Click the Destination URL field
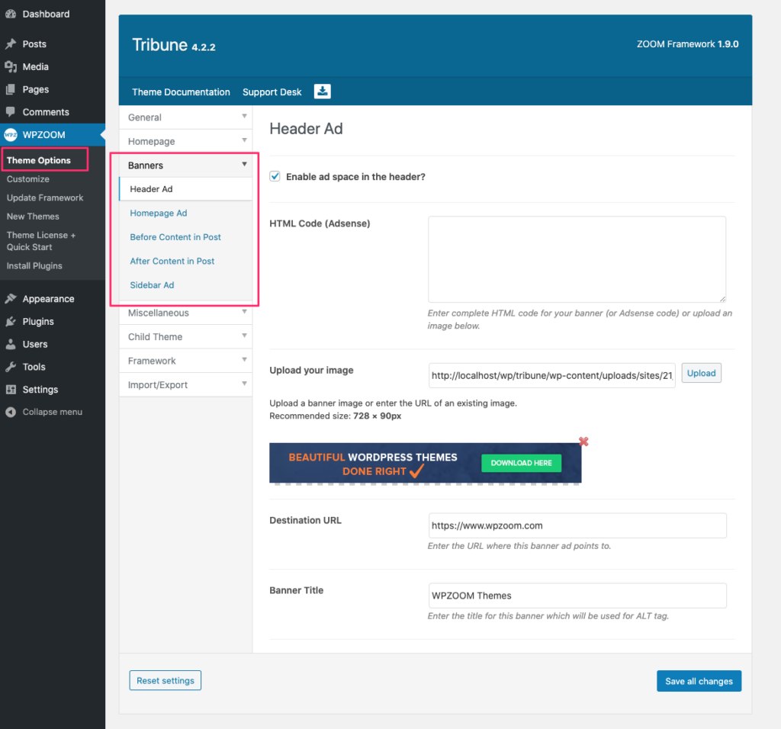781x729 pixels. coord(577,525)
